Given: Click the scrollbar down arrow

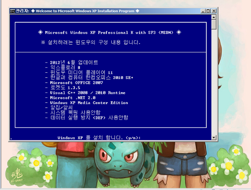Looking at the screenshot, I should (x=214, y=137).
